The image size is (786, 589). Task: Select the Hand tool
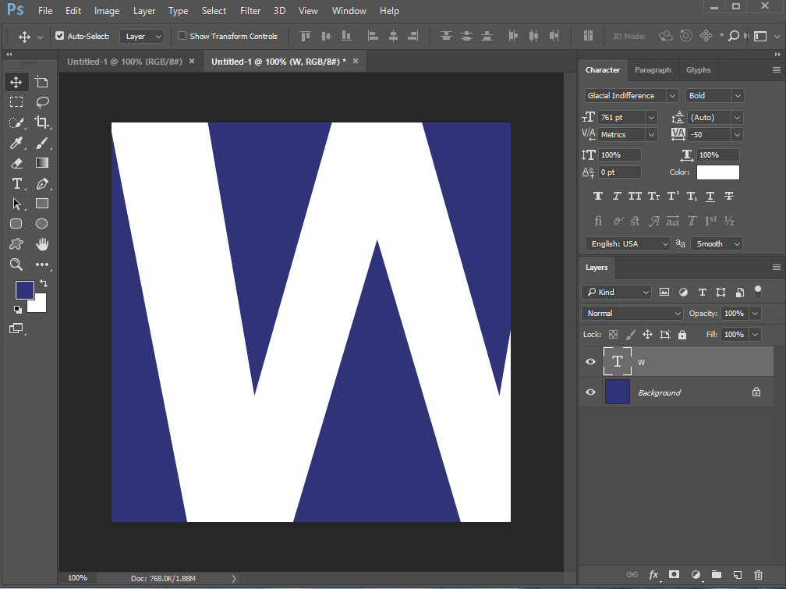[x=42, y=244]
